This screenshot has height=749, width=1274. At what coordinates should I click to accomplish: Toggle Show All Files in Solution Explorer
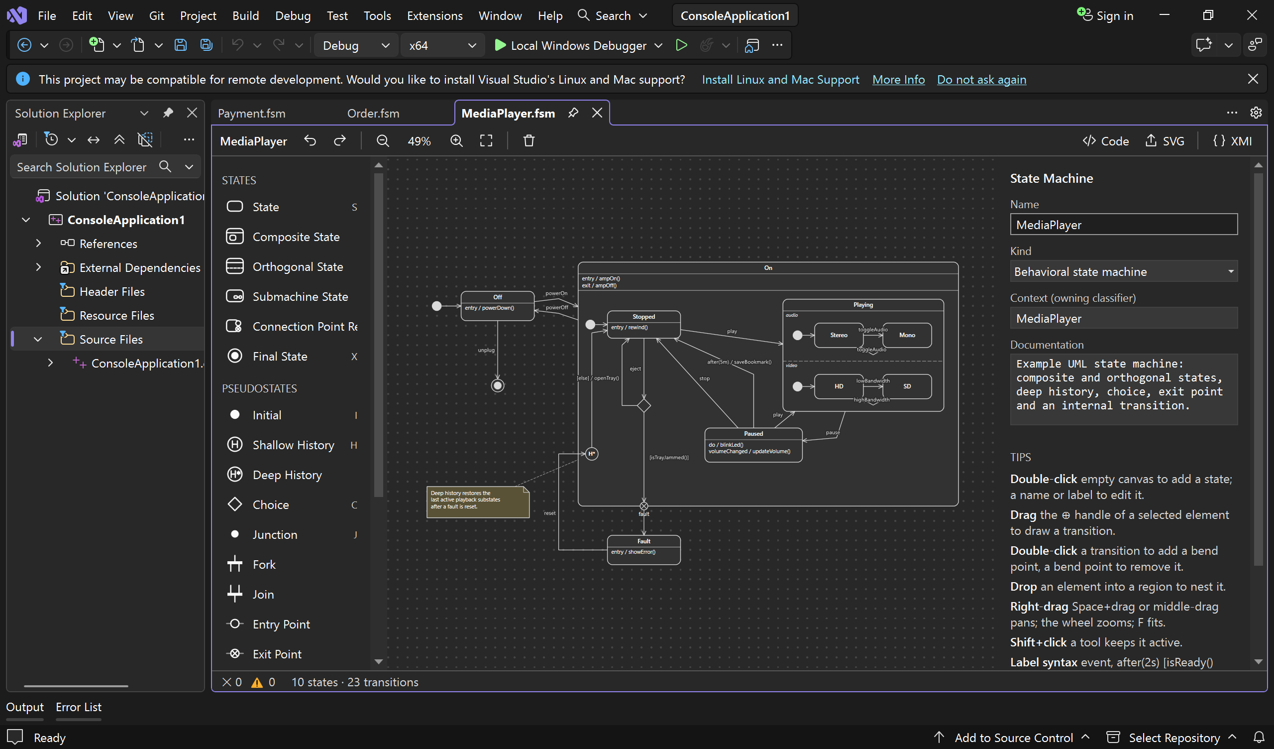pyautogui.click(x=145, y=139)
